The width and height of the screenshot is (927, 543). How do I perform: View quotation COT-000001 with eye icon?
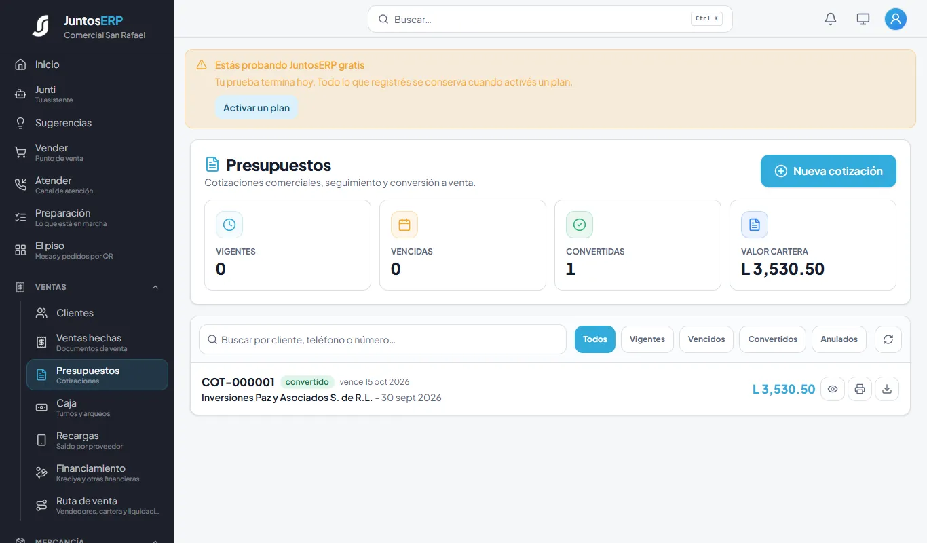click(833, 389)
